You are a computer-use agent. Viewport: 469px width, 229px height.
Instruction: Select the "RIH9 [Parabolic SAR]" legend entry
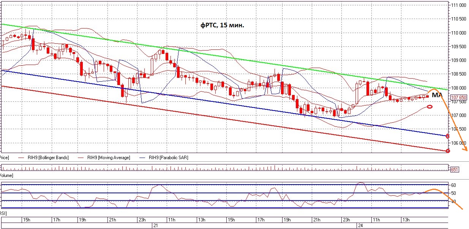(x=168, y=157)
